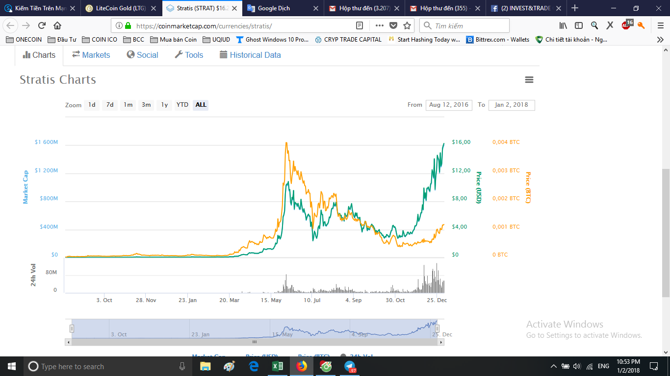Switch to the LiteCoin Gold (LTG) tab
Image resolution: width=670 pixels, height=376 pixels.
point(121,8)
